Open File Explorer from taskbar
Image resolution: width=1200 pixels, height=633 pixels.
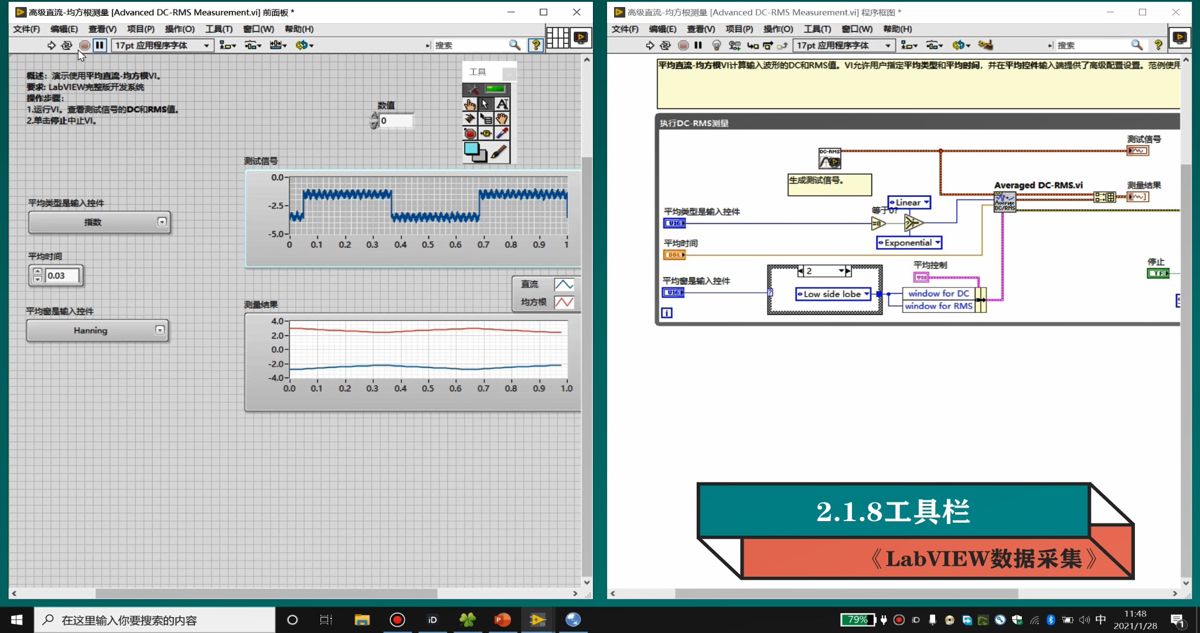pyautogui.click(x=362, y=620)
